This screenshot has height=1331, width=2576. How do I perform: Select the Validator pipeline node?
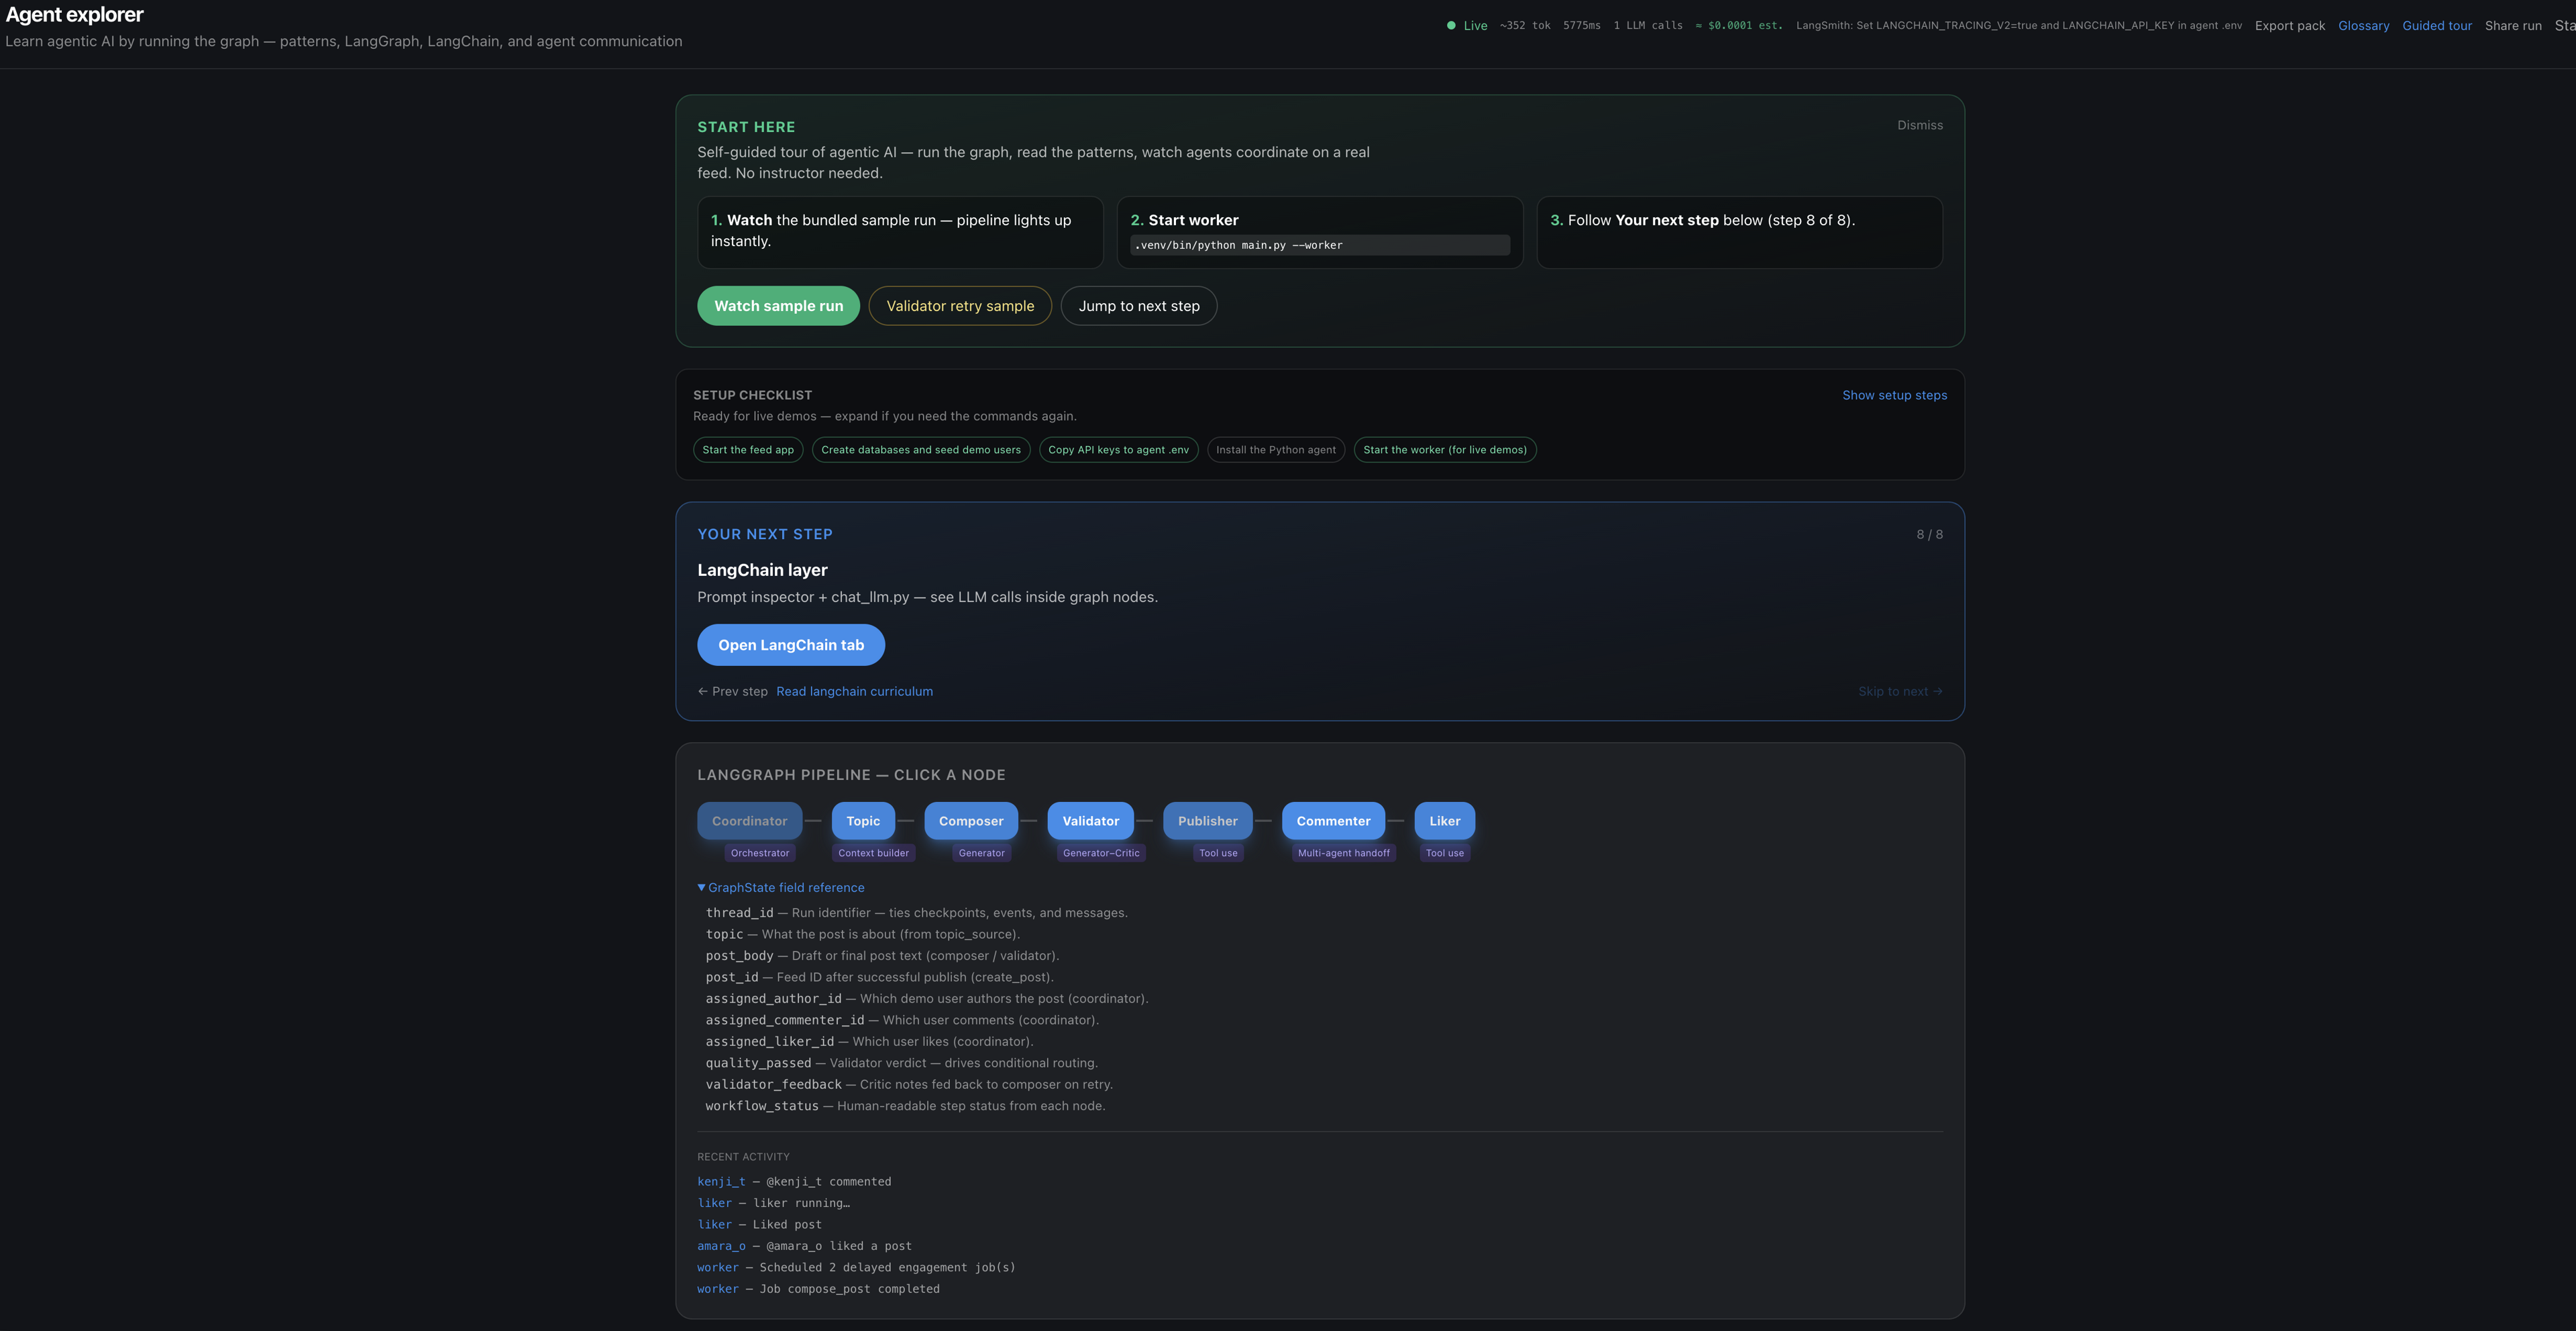[1090, 820]
